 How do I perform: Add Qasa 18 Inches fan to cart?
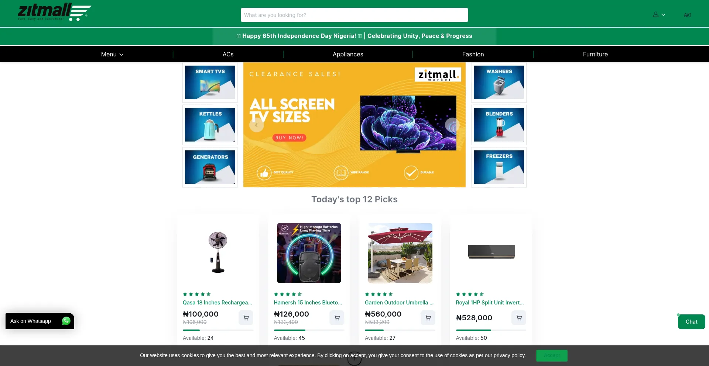[x=246, y=318]
